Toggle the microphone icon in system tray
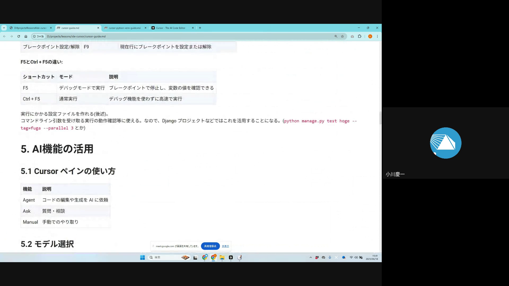Image resolution: width=509 pixels, height=286 pixels. (x=330, y=257)
